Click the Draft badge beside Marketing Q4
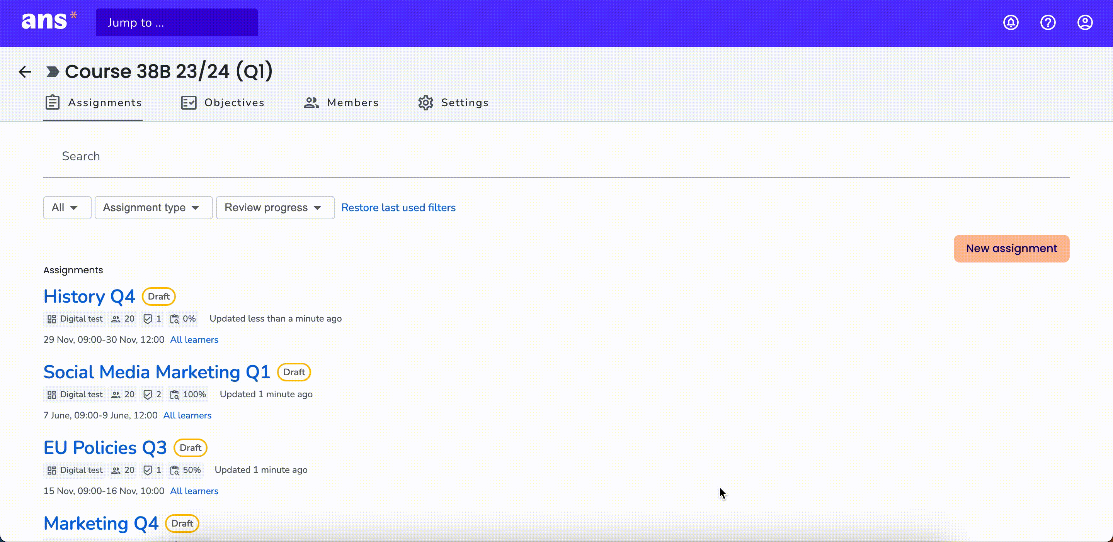1113x542 pixels. pos(182,523)
